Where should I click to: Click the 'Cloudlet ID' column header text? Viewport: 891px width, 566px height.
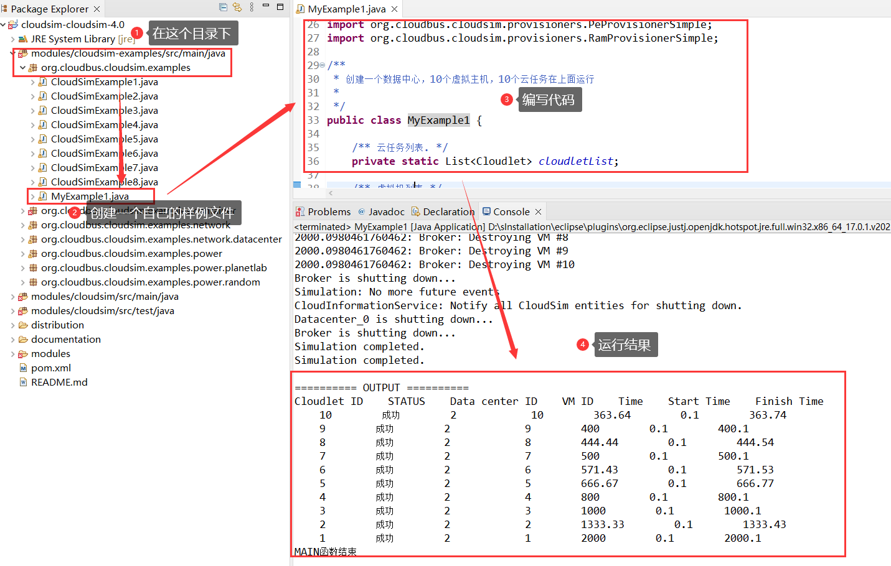click(329, 401)
